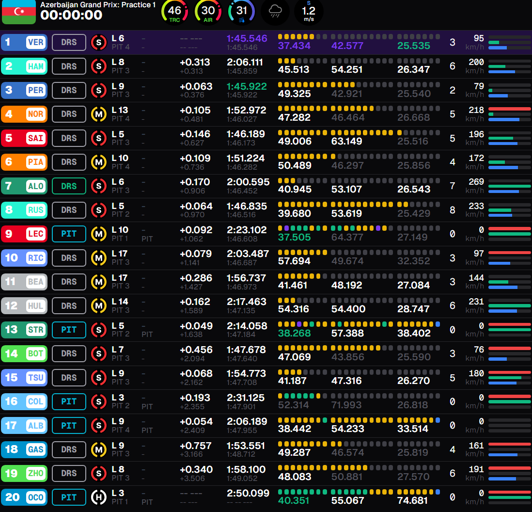This screenshot has width=532, height=512.
Task: Select the humidity gauge showing 31
Action: tap(242, 12)
